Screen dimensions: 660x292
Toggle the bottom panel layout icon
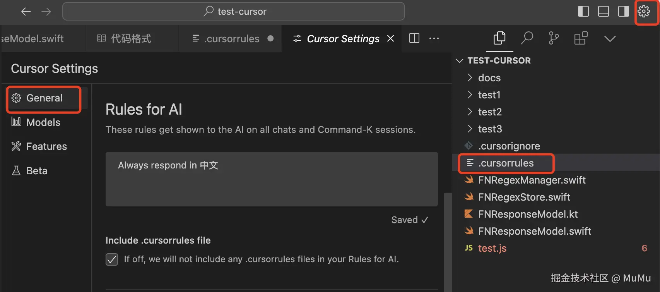tap(603, 12)
